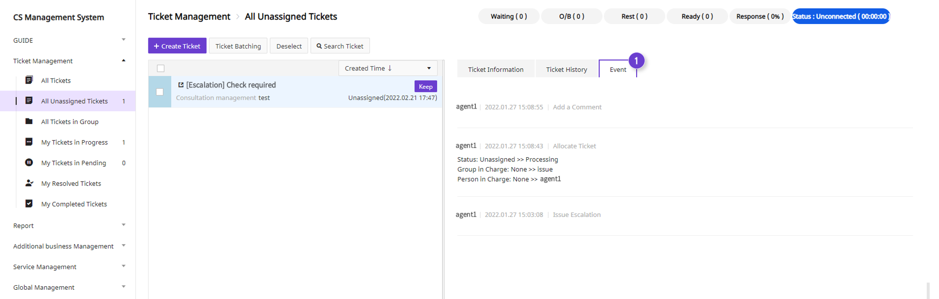Image resolution: width=939 pixels, height=299 pixels.
Task: Click the All Tickets document icon
Action: tap(29, 80)
